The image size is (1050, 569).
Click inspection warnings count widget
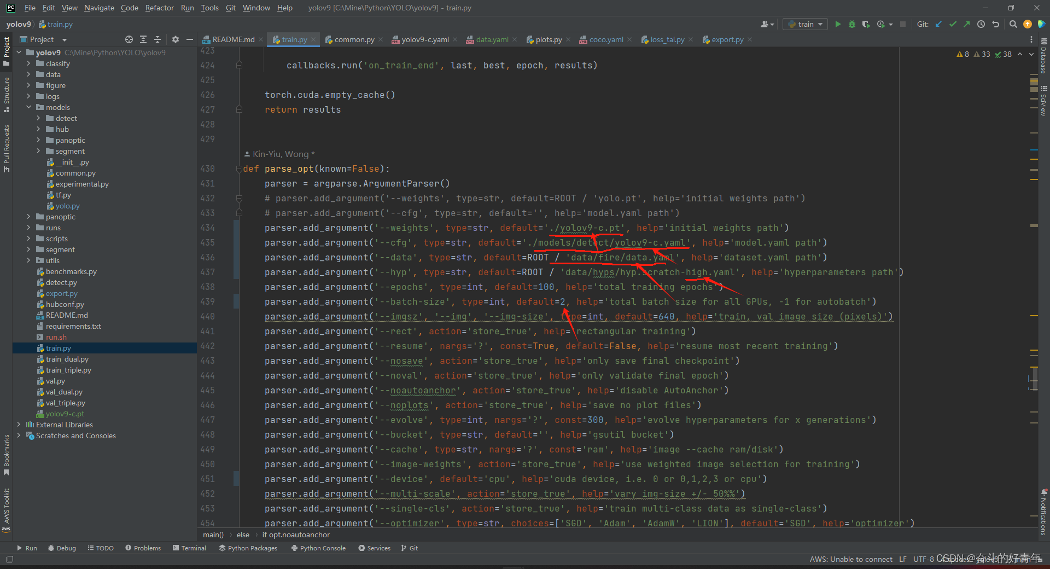[984, 54]
